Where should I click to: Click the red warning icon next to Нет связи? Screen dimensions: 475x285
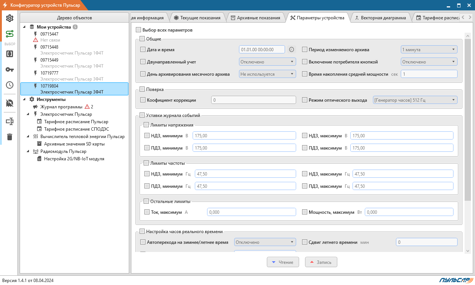tap(36, 40)
